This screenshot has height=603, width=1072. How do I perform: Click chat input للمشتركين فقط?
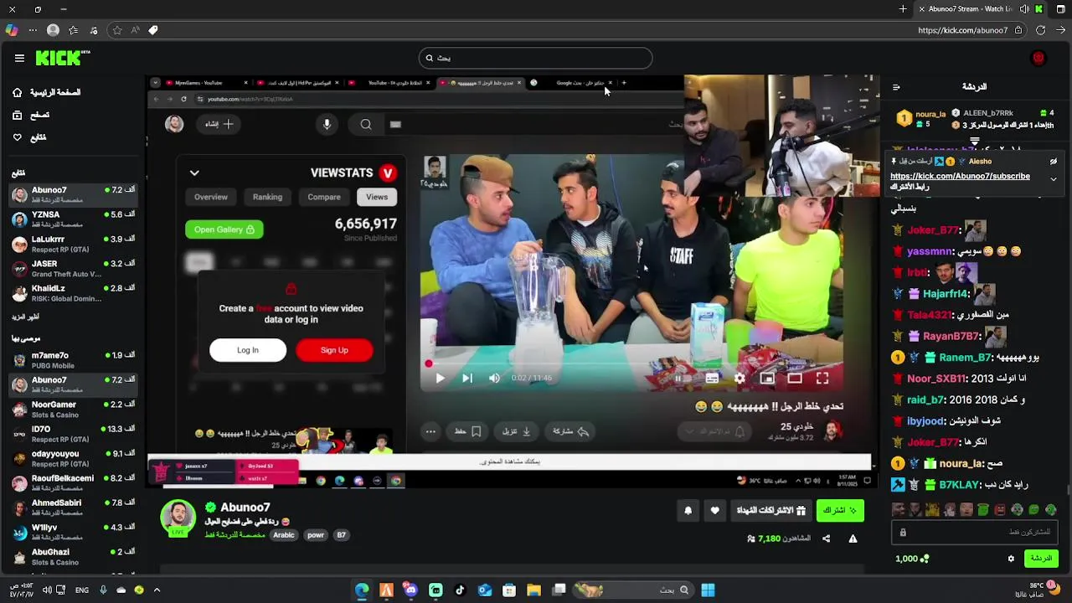(975, 532)
